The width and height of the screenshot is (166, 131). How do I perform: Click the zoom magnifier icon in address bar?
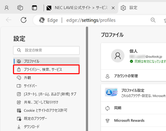tap(153, 20)
